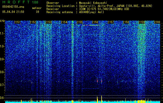Image resolution: width=163 pixels, height=103 pixels.
Task: Click the kHz axis unit label
Action: click(2, 21)
